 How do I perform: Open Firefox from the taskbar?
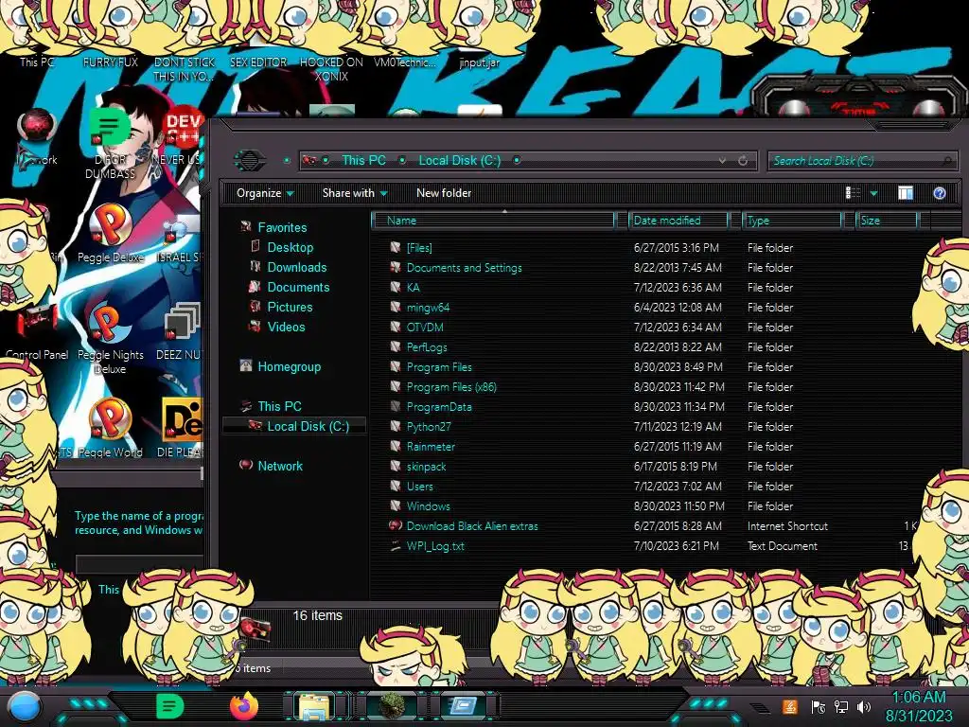(x=244, y=706)
